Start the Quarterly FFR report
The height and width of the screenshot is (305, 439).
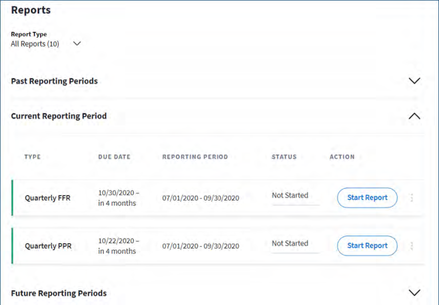(367, 197)
